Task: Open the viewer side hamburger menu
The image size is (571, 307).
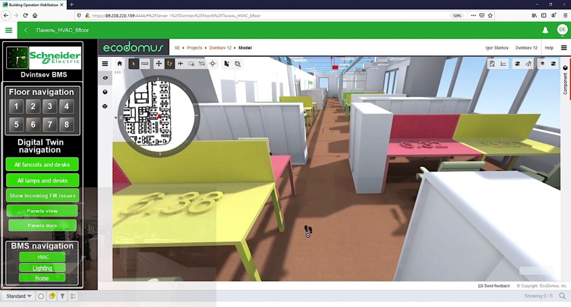Action: point(105,64)
